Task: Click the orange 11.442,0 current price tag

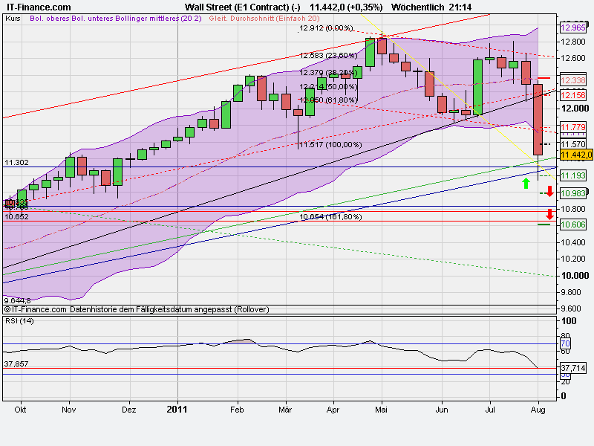Action: click(x=576, y=155)
